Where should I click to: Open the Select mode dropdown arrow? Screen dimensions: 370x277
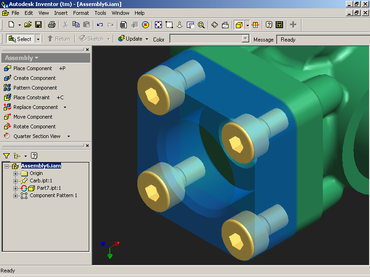coord(38,39)
